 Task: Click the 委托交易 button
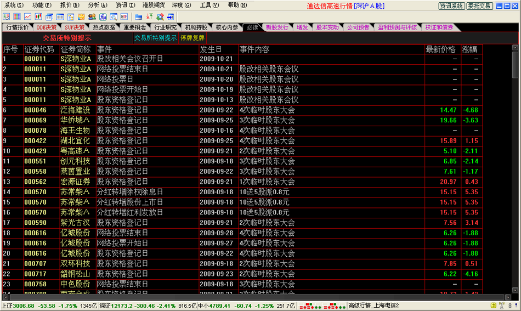click(479, 5)
